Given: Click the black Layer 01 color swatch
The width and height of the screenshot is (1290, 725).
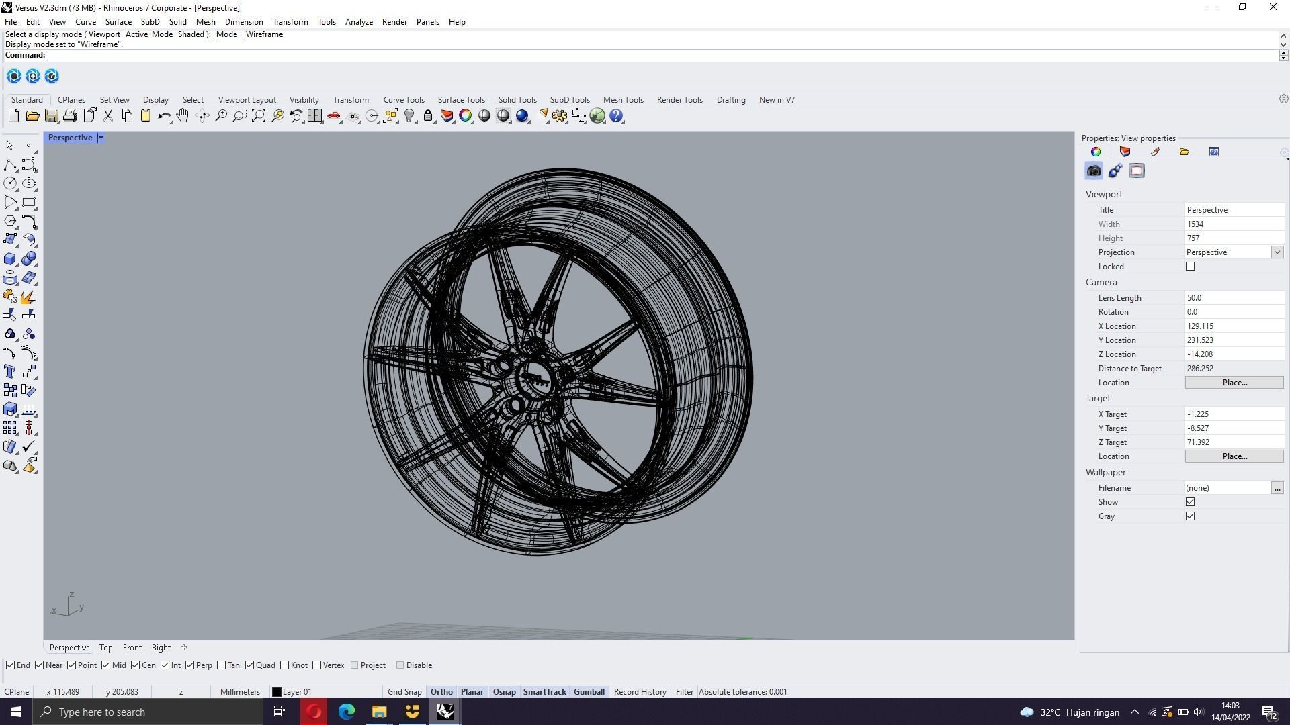Looking at the screenshot, I should 276,692.
